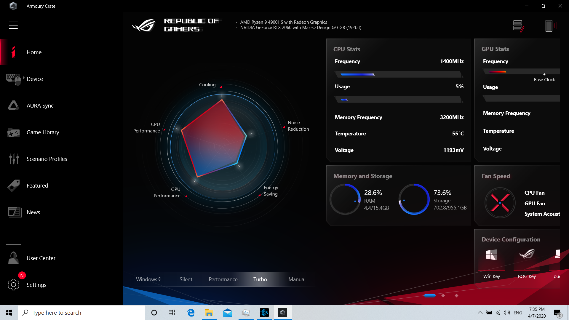Go to third dashboard page dot
569x320 pixels.
456,295
